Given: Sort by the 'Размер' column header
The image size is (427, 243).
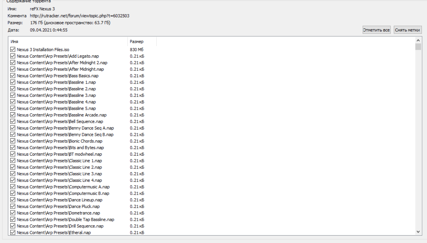Looking at the screenshot, I should [142, 42].
